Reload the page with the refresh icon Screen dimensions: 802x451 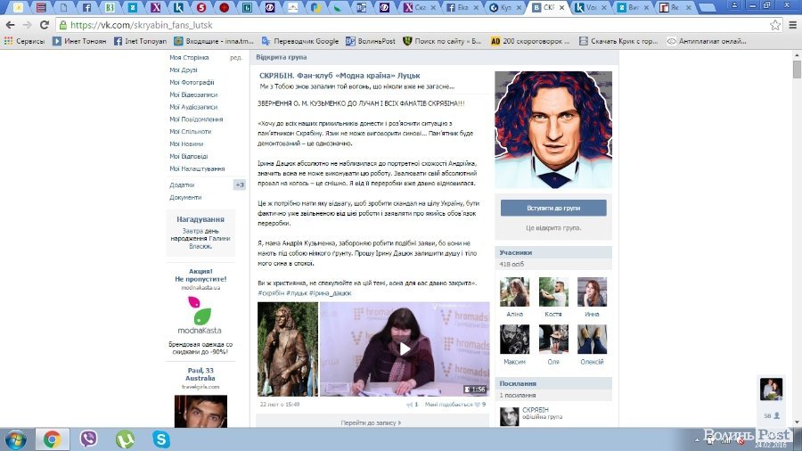pyautogui.click(x=46, y=25)
